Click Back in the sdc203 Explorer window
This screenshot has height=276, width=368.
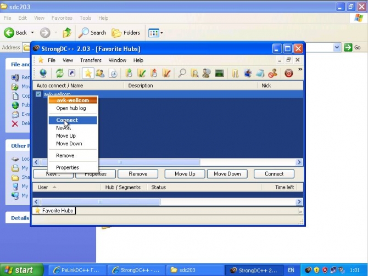[x=15, y=32]
